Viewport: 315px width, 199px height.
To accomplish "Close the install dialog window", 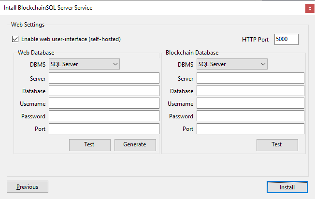I will coord(310,8).
